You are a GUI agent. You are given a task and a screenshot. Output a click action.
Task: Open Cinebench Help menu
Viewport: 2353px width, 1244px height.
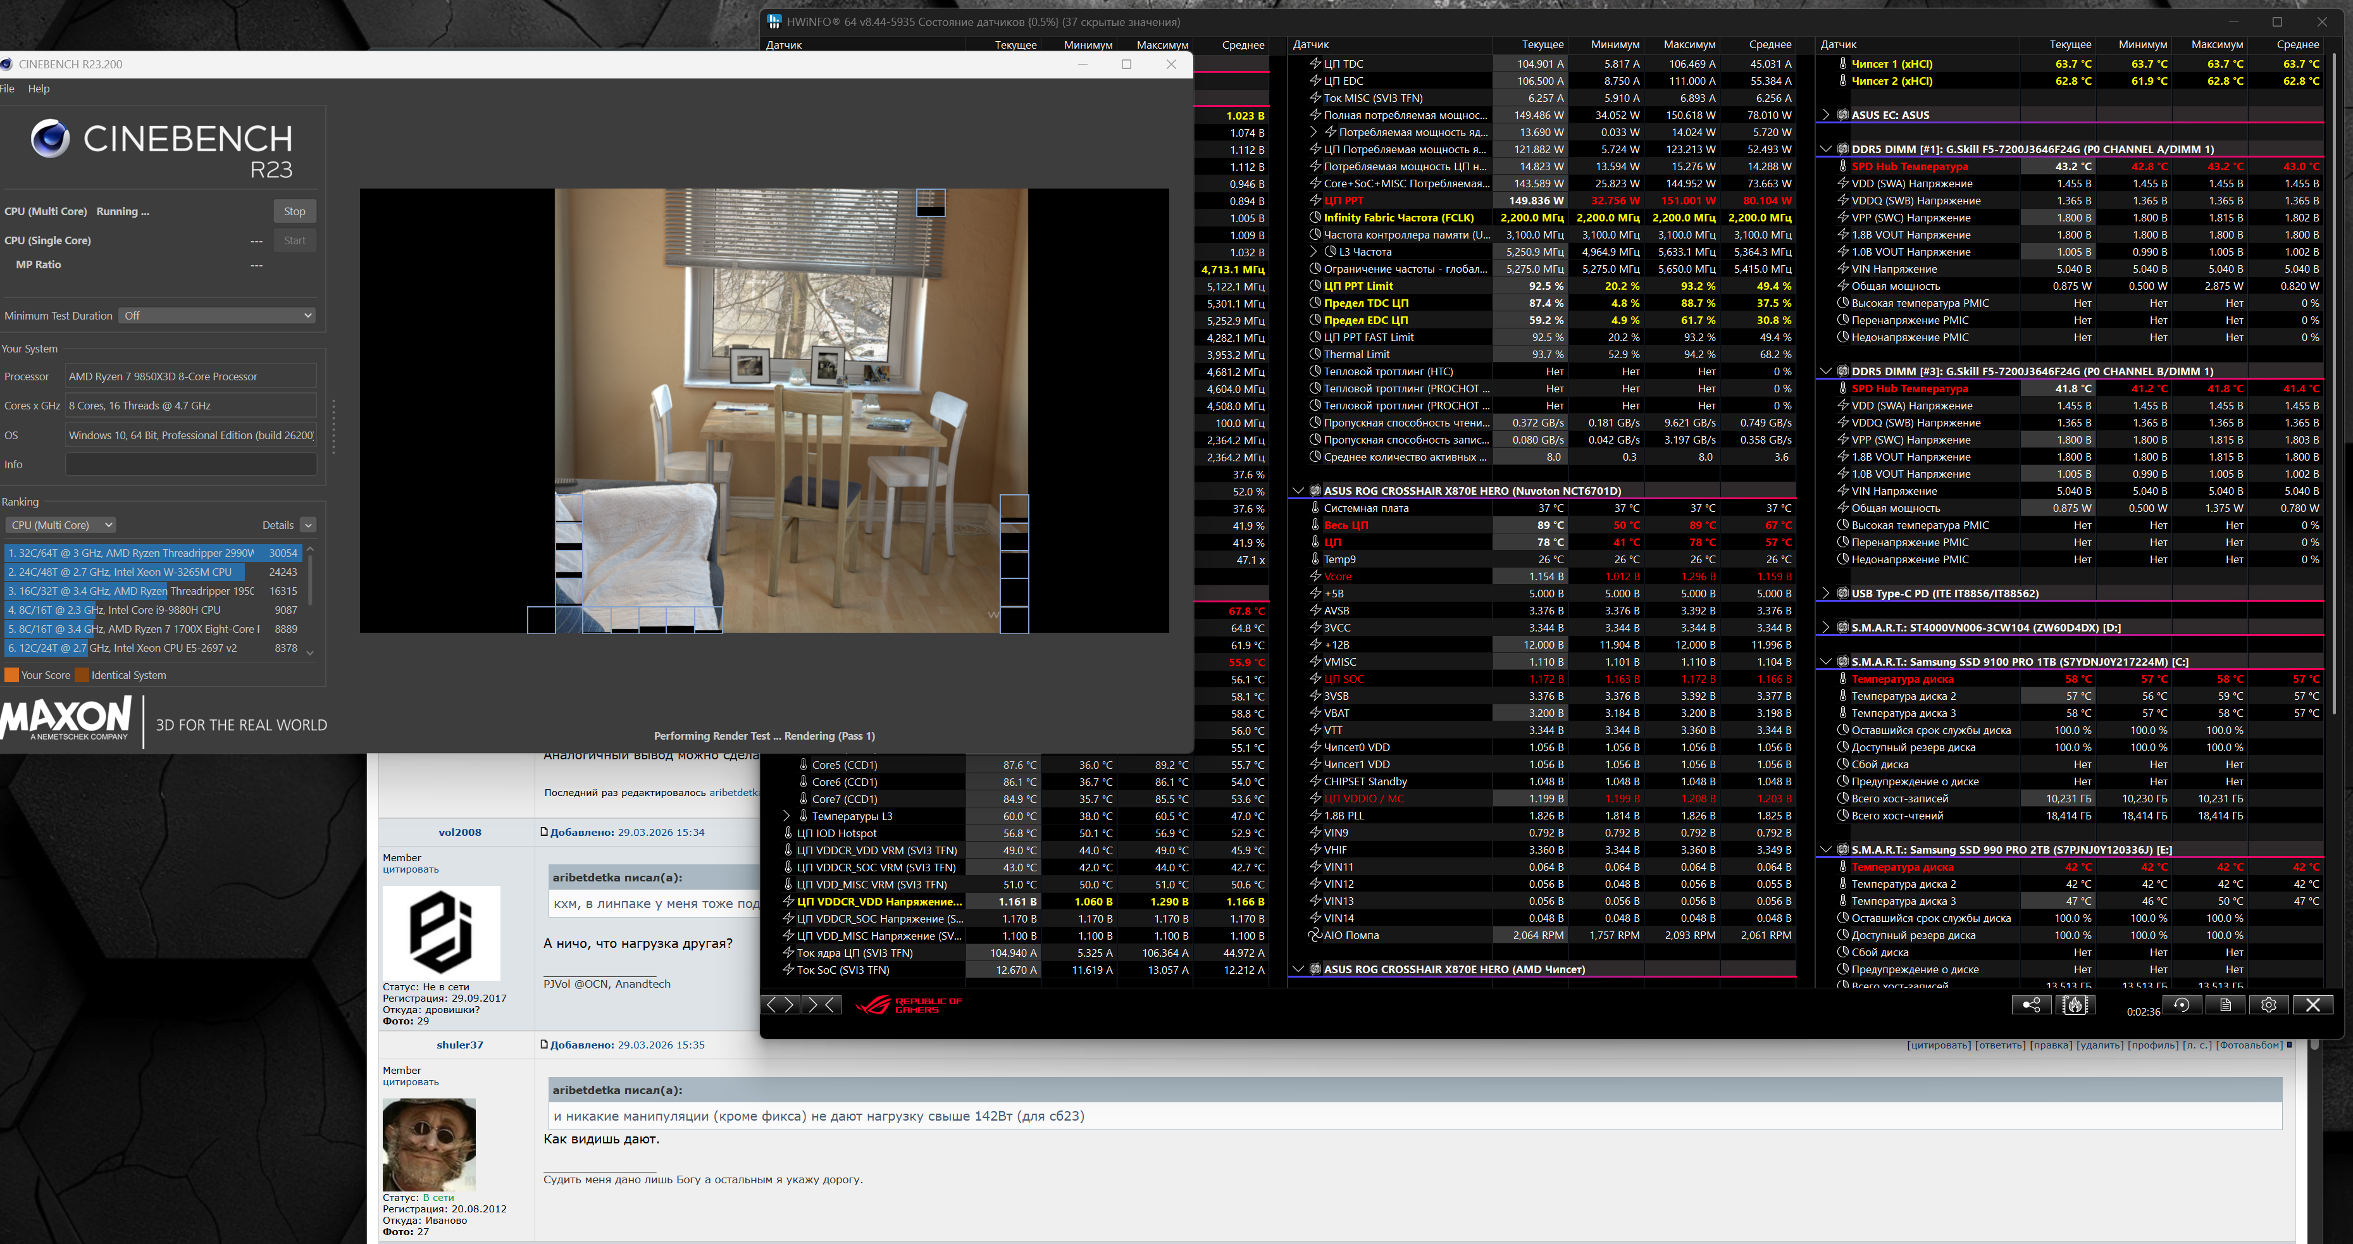(39, 89)
